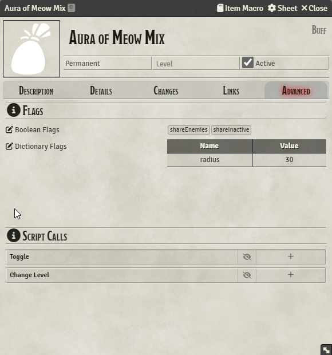Close the Aura of Meow Mix window
This screenshot has height=355, width=332.
(314, 8)
